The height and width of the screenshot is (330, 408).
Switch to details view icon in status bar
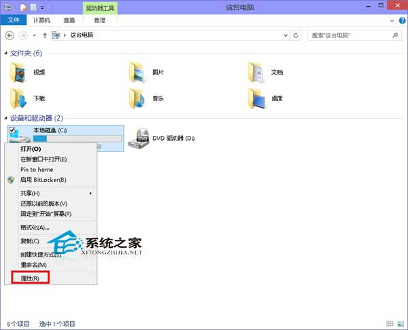[390, 323]
